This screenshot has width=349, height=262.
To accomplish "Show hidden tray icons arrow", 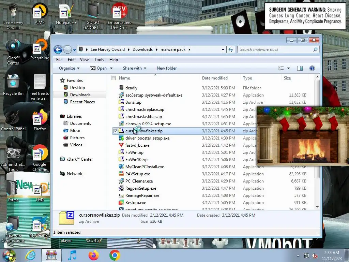I will pyautogui.click(x=298, y=256).
